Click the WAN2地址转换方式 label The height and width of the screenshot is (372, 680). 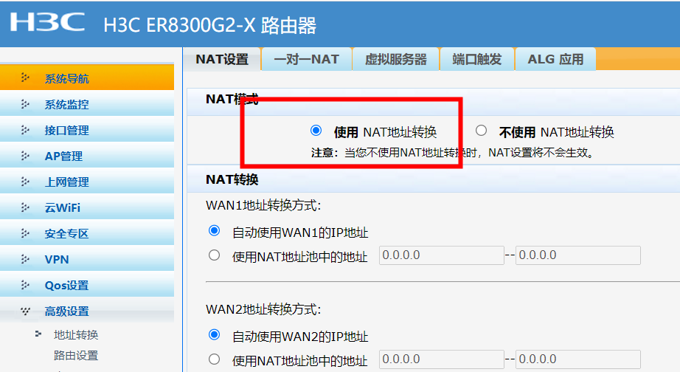click(263, 309)
